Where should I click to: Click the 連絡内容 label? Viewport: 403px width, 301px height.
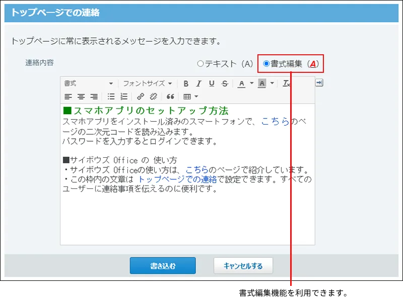(39, 62)
